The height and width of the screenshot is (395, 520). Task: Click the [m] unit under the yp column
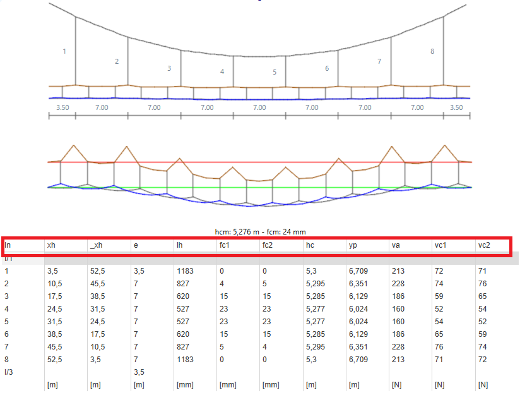[x=354, y=385]
